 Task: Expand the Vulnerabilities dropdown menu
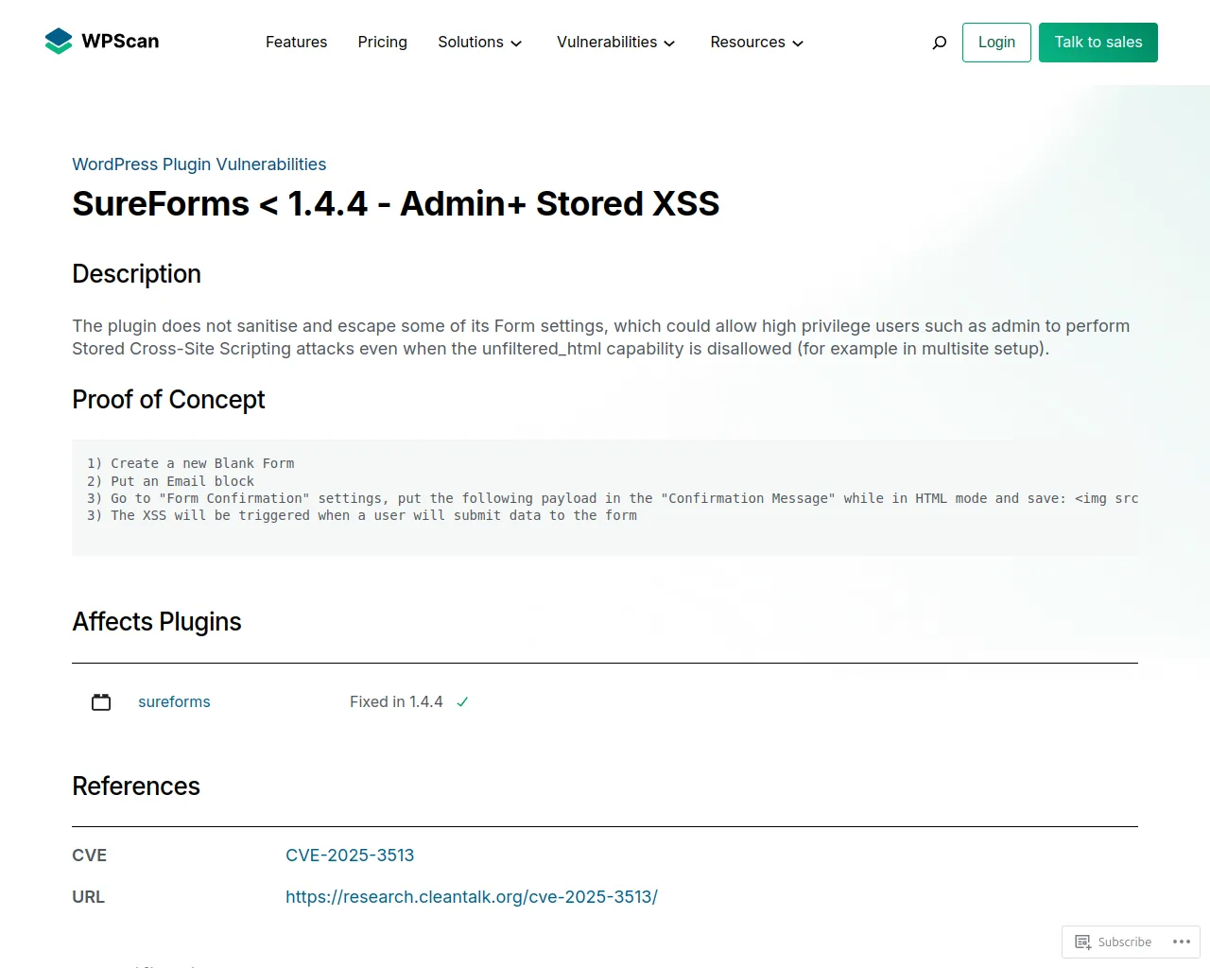coord(615,43)
